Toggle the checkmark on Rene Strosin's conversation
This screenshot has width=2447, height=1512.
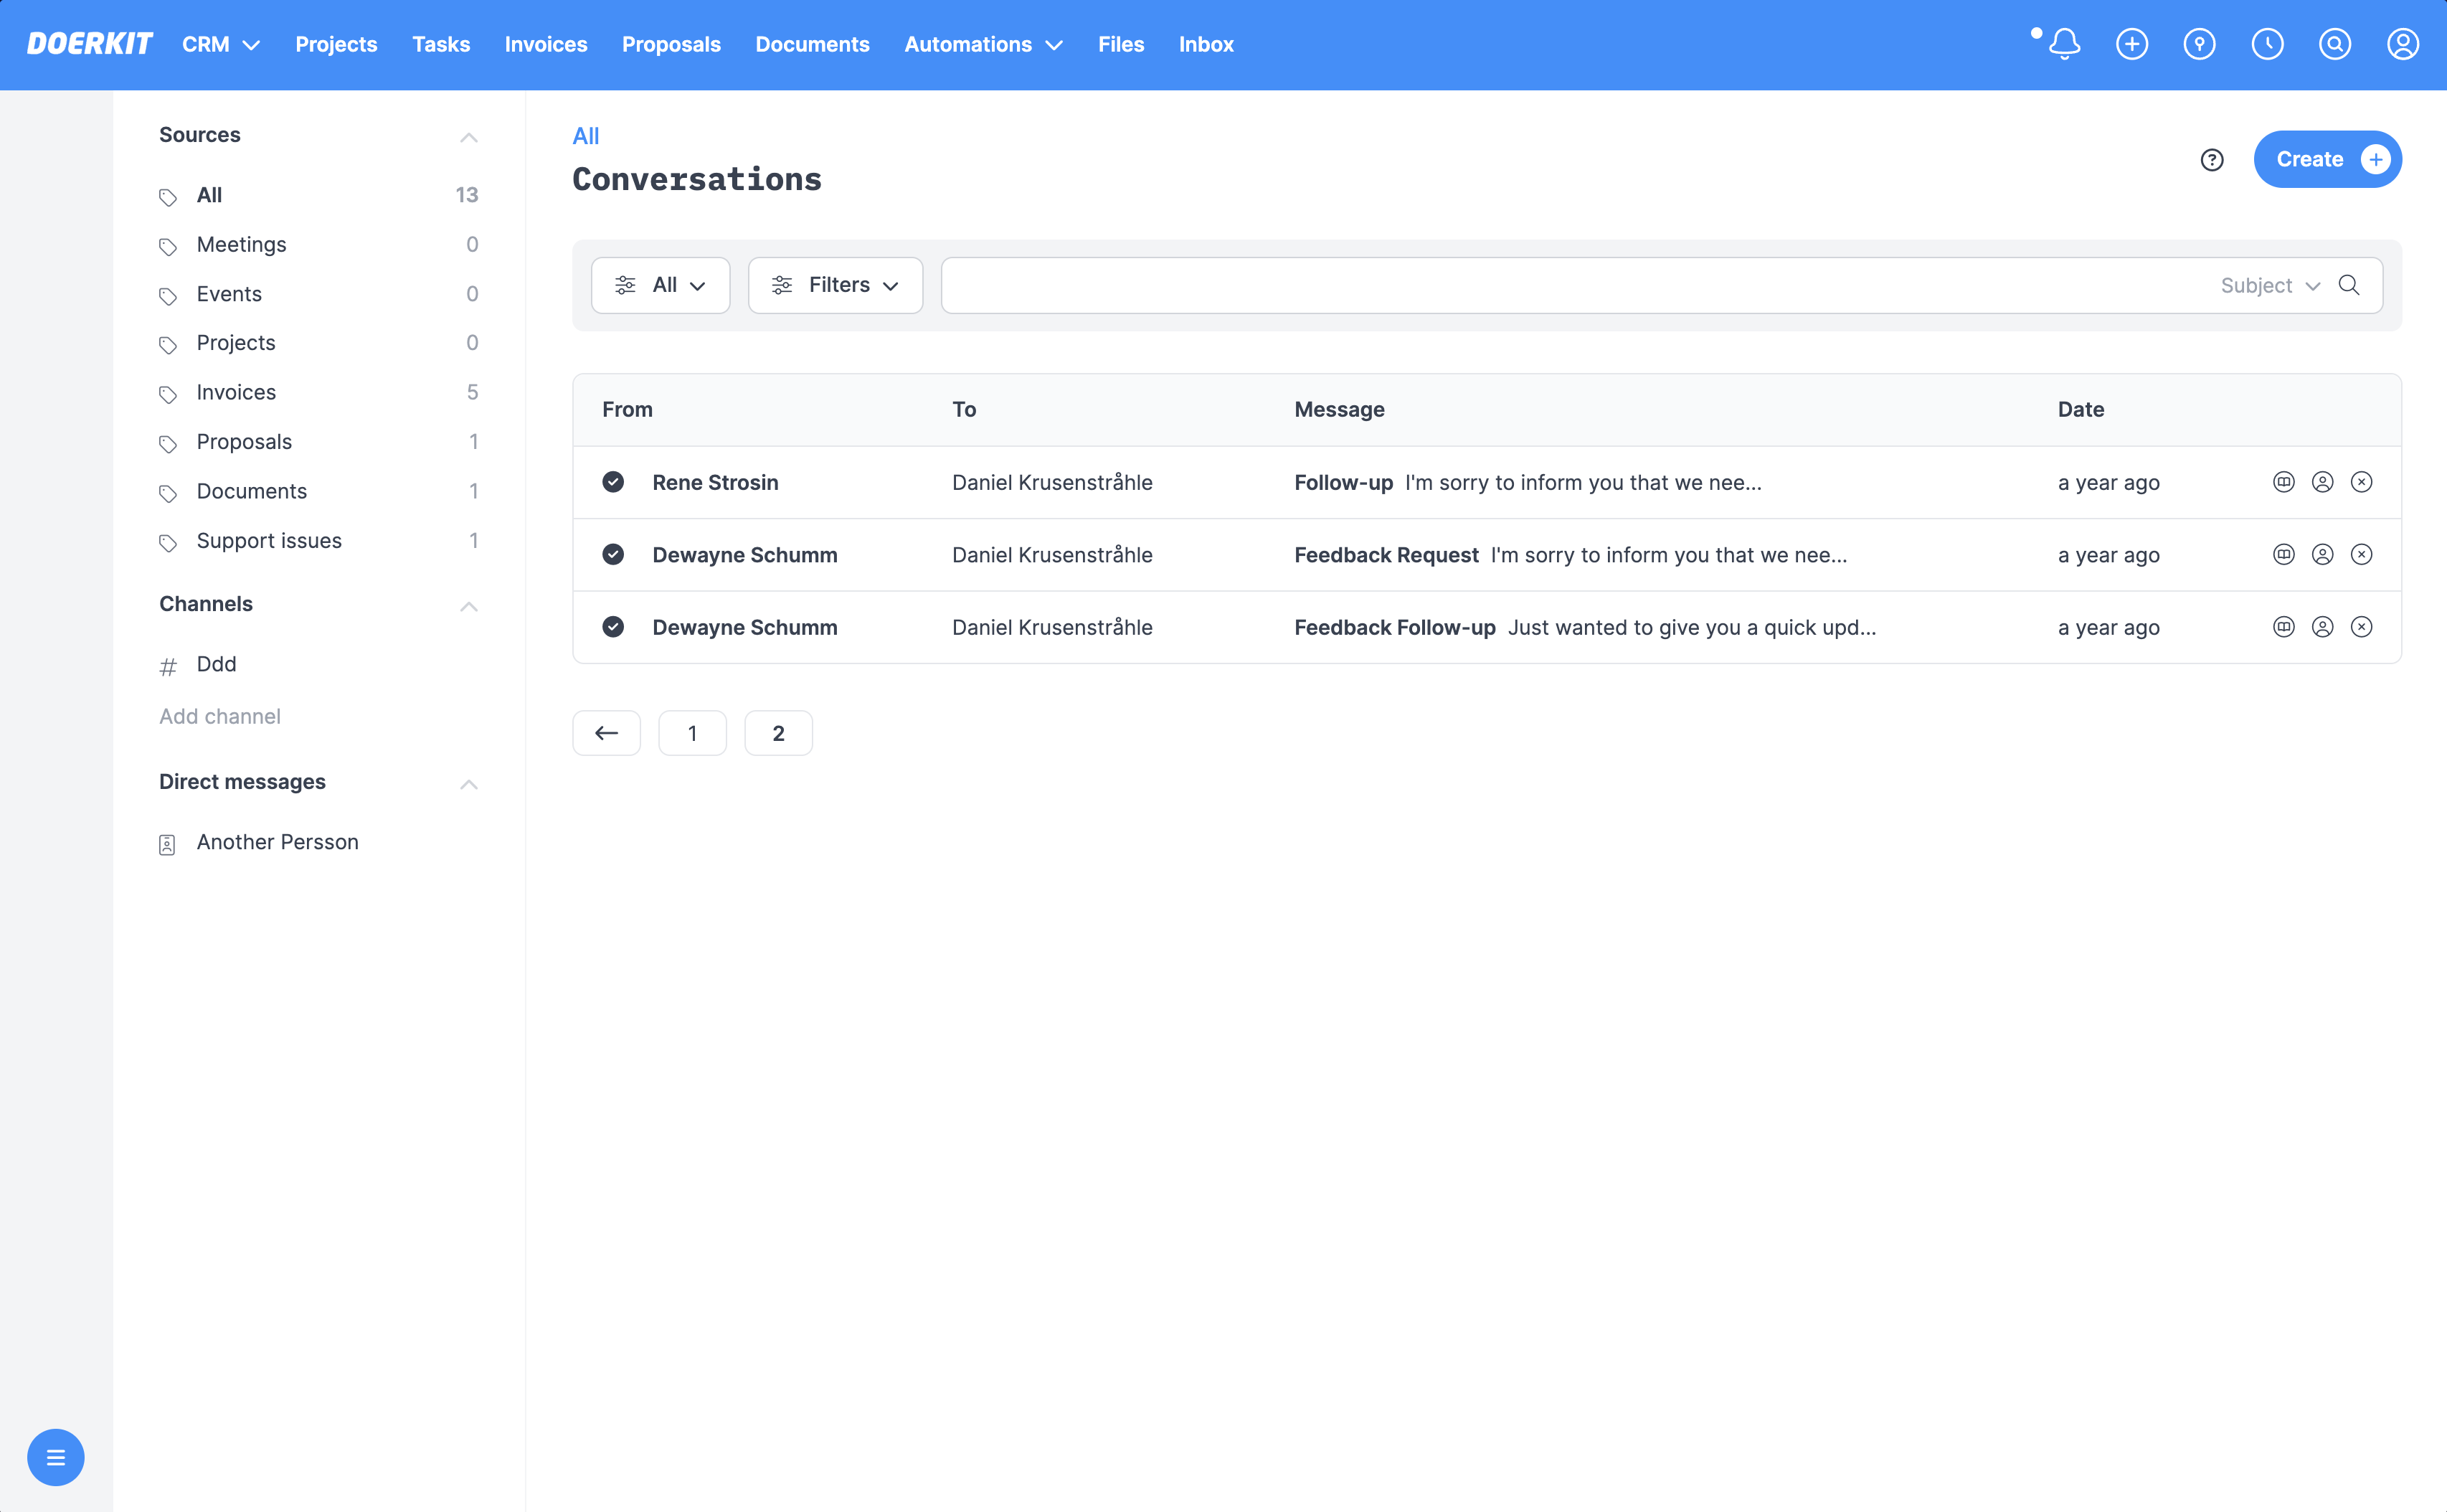coord(612,482)
